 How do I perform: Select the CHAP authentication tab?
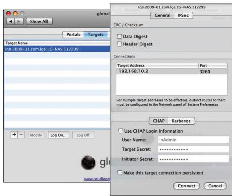tap(159, 121)
